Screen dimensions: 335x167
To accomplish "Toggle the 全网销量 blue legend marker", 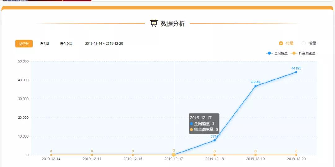I will click(269, 53).
